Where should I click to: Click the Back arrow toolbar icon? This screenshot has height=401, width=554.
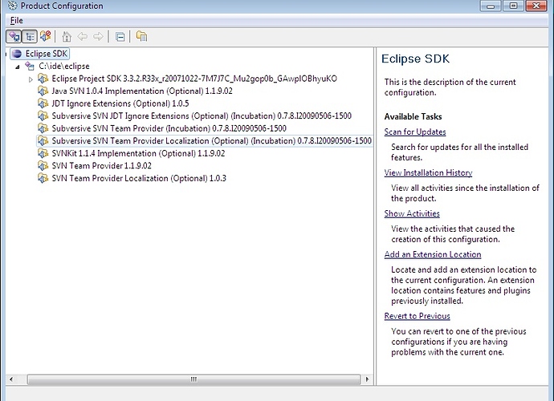coord(83,36)
